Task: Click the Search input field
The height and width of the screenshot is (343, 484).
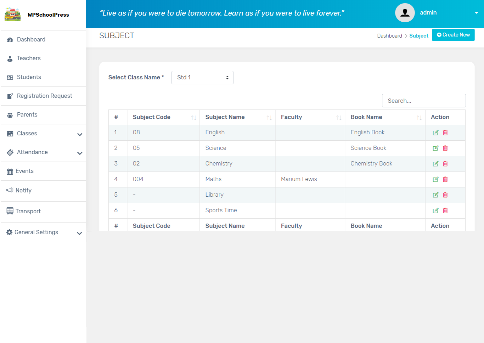Action: (x=424, y=101)
